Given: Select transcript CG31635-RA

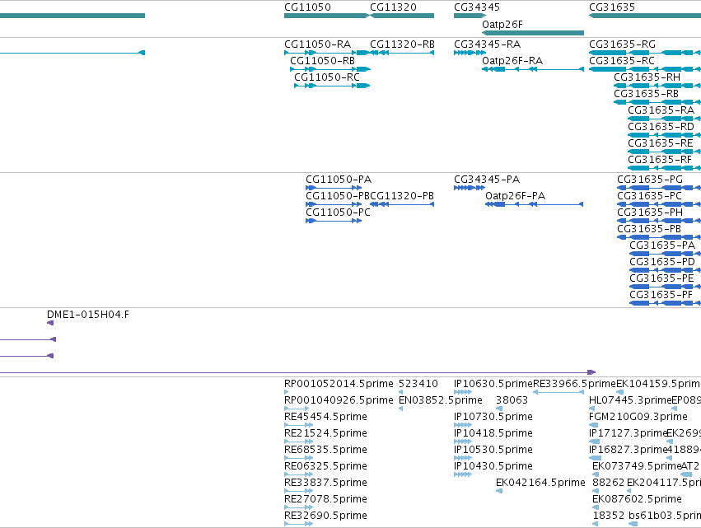Looking at the screenshot, I should click(664, 119).
